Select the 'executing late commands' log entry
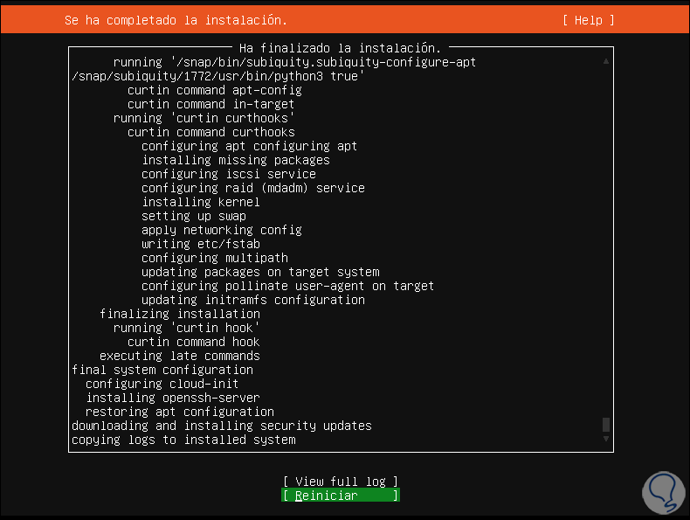 click(x=179, y=356)
